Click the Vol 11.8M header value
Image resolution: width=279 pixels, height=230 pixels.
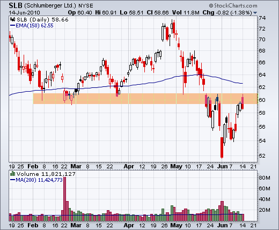pos(186,13)
